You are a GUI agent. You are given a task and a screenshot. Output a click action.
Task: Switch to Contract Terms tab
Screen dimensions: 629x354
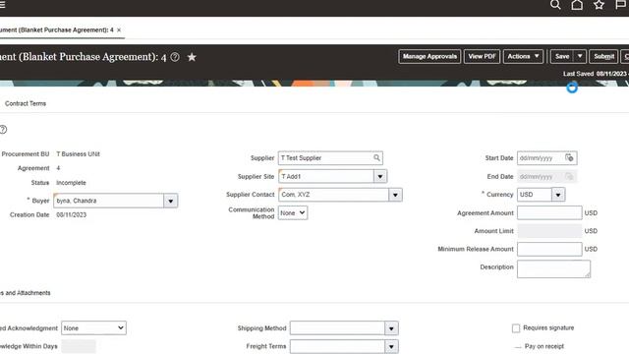tap(26, 103)
